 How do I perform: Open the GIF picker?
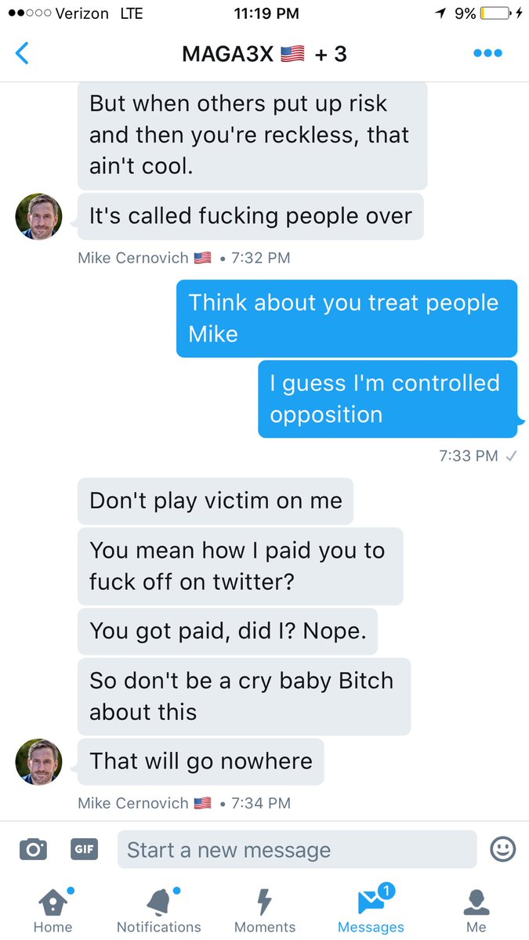pyautogui.click(x=84, y=849)
